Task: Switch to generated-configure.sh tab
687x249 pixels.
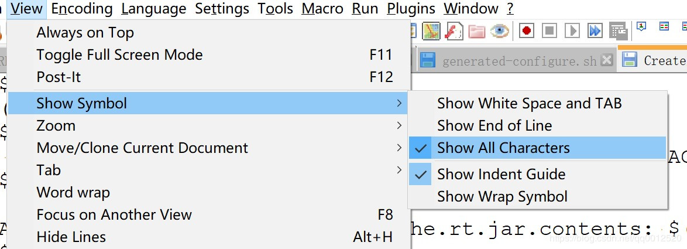Action: 518,60
